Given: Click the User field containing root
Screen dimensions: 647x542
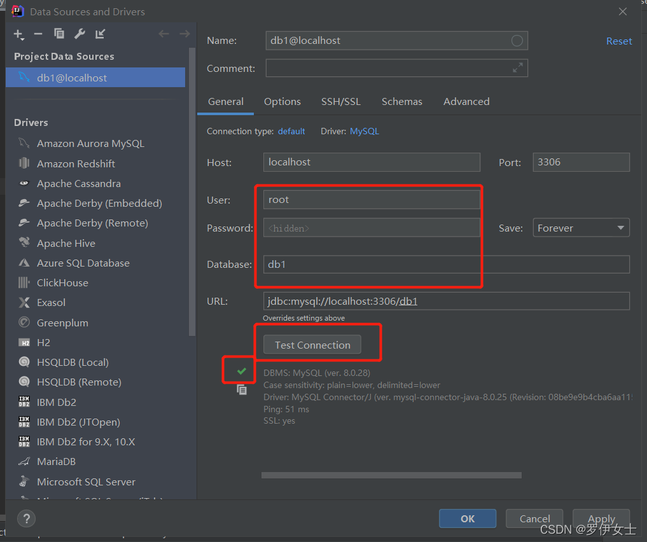Looking at the screenshot, I should 372,200.
